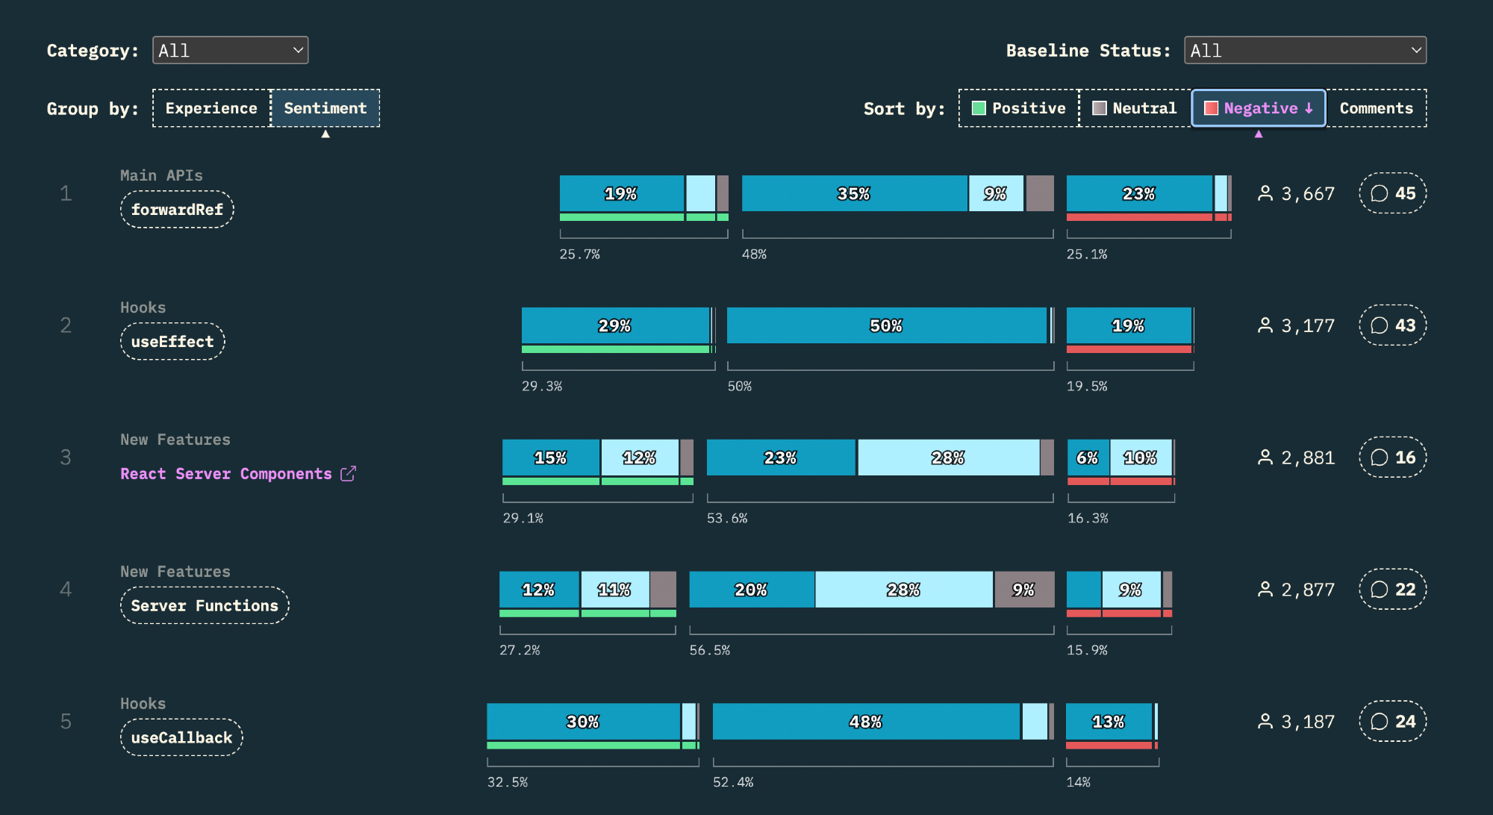
Task: Group results by Sentiment
Action: tap(325, 108)
